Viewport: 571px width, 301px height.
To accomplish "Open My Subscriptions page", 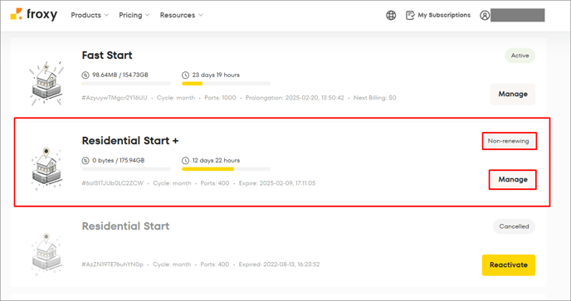I will [438, 15].
